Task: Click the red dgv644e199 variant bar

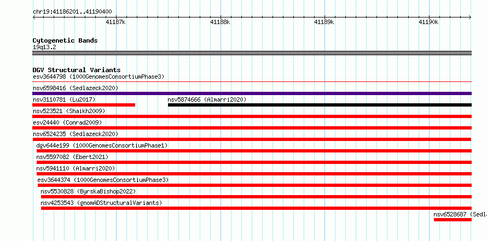Action: coord(254,151)
